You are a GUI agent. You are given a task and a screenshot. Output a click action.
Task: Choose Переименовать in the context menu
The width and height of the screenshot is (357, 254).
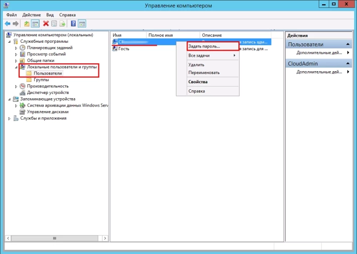(203, 73)
